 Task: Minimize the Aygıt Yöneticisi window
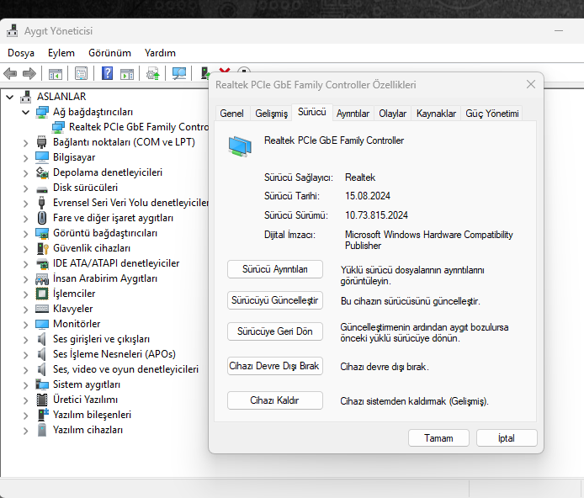(x=558, y=30)
